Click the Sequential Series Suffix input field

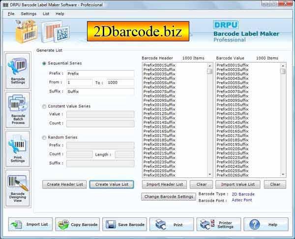pyautogui.click(x=100, y=91)
